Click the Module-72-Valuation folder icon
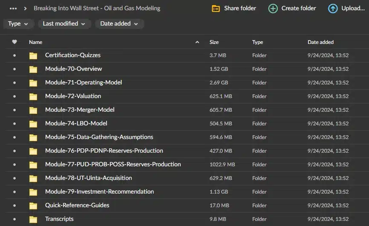This screenshot has width=369, height=226. (33, 96)
